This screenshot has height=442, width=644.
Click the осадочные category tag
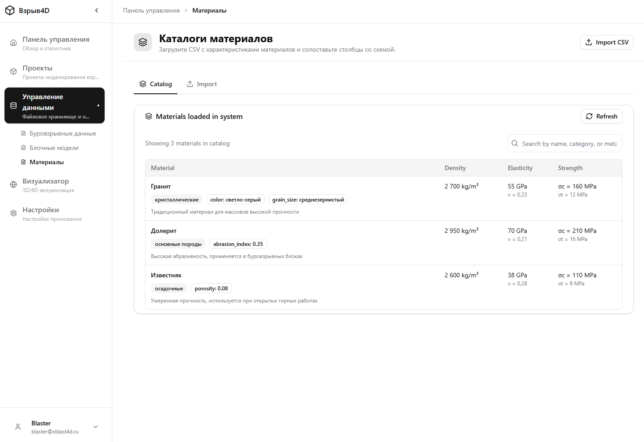click(169, 289)
